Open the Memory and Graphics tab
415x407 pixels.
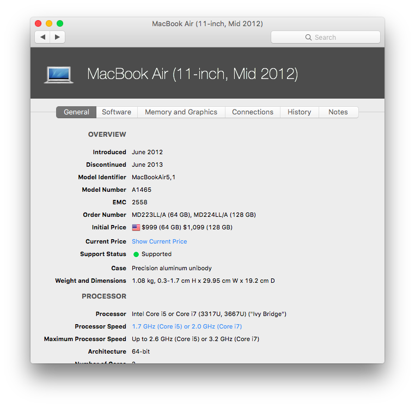[181, 112]
